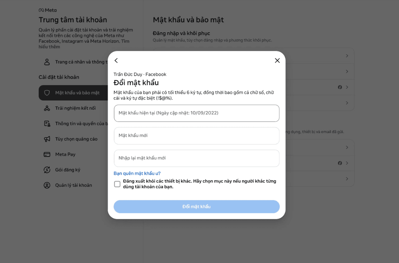Click the person icon next to Trang cá nhân

point(47,62)
